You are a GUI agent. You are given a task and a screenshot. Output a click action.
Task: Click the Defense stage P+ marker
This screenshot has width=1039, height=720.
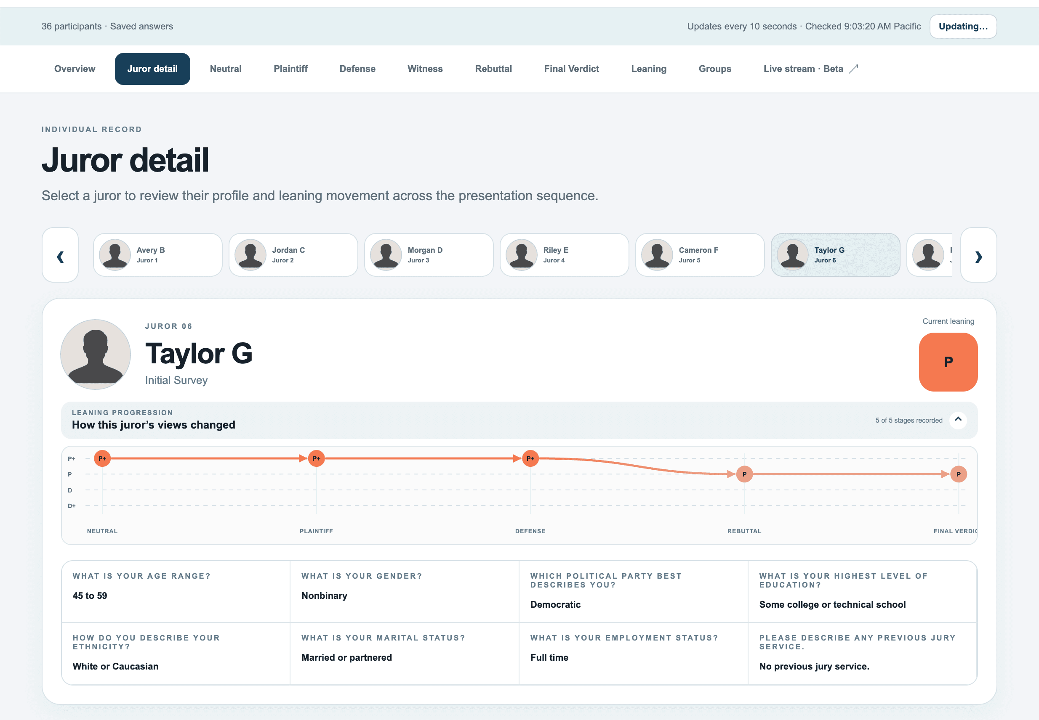tap(530, 458)
